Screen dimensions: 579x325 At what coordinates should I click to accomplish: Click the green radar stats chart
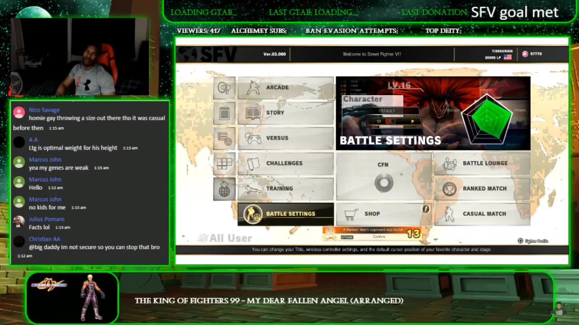point(487,118)
